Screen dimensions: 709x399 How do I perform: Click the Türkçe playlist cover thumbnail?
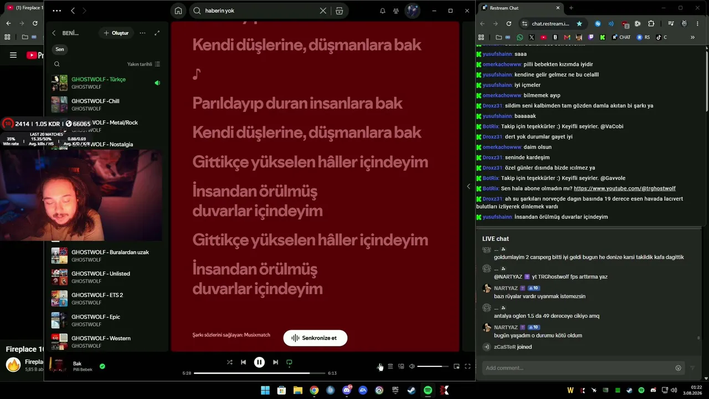(x=59, y=83)
